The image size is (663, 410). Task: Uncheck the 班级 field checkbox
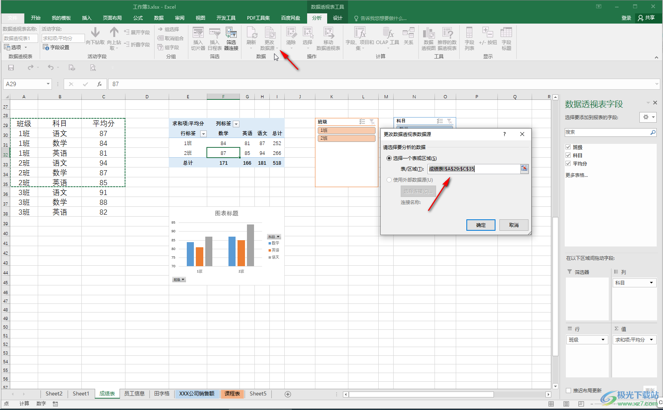click(x=568, y=147)
